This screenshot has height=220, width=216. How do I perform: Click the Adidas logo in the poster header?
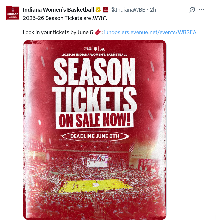[x=102, y=49]
